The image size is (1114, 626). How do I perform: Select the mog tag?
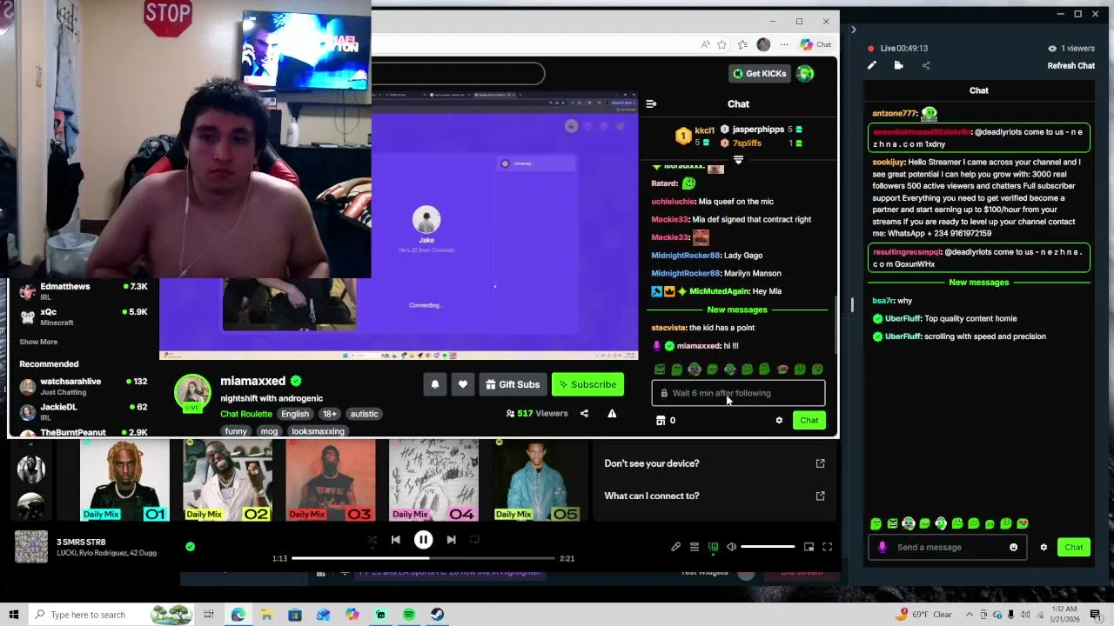tap(269, 431)
